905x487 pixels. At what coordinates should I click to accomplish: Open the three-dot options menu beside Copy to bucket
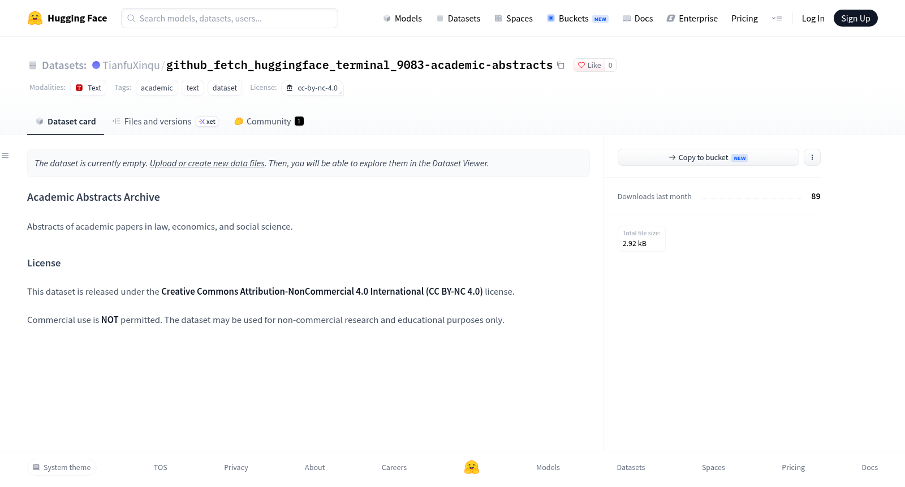point(812,157)
